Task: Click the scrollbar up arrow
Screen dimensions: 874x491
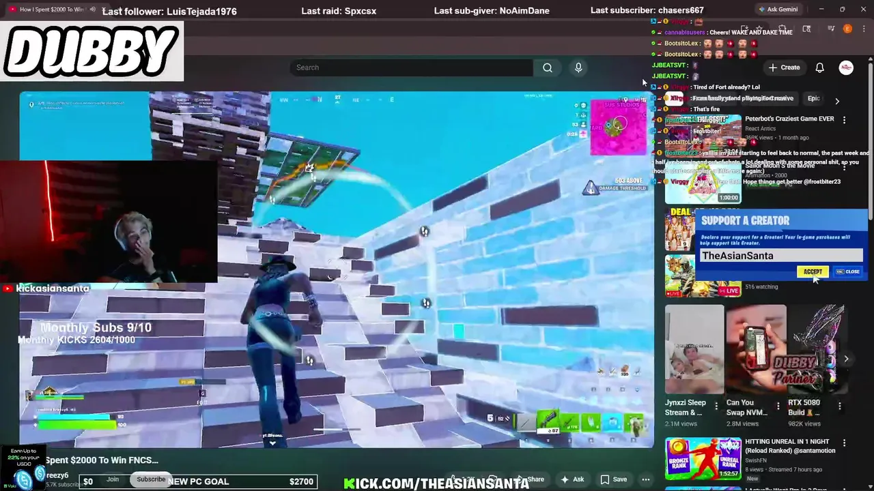Action: [x=870, y=61]
